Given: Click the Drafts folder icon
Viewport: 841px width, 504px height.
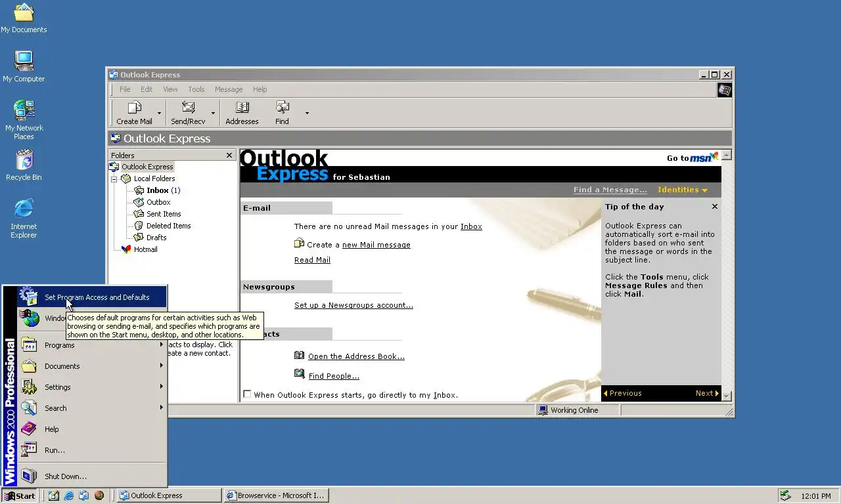Looking at the screenshot, I should click(139, 238).
